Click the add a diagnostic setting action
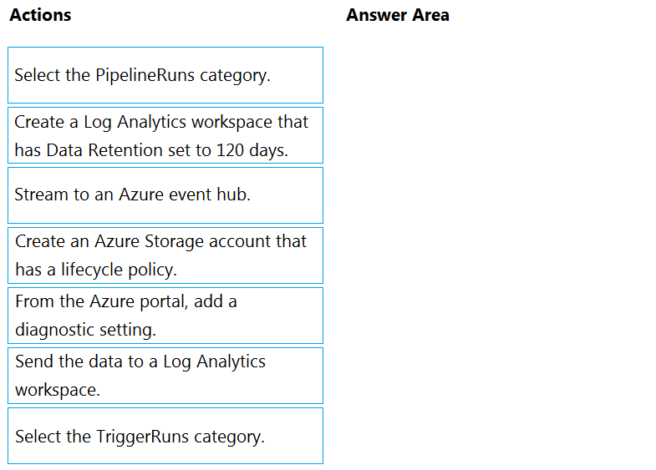656x470 pixels. 165,316
